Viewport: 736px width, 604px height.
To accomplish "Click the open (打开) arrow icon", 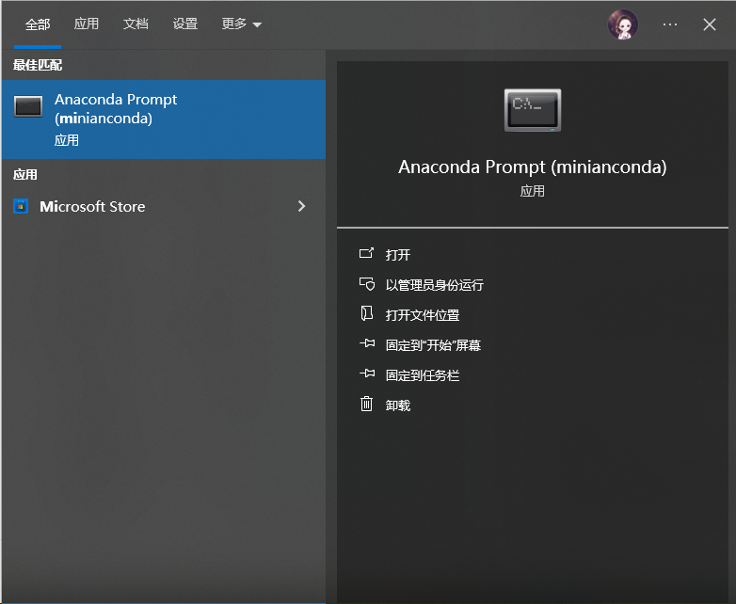I will [366, 253].
